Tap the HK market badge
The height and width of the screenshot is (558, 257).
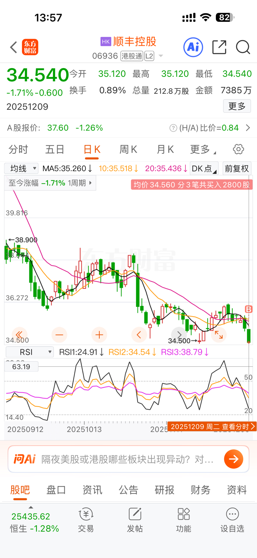pos(106,41)
